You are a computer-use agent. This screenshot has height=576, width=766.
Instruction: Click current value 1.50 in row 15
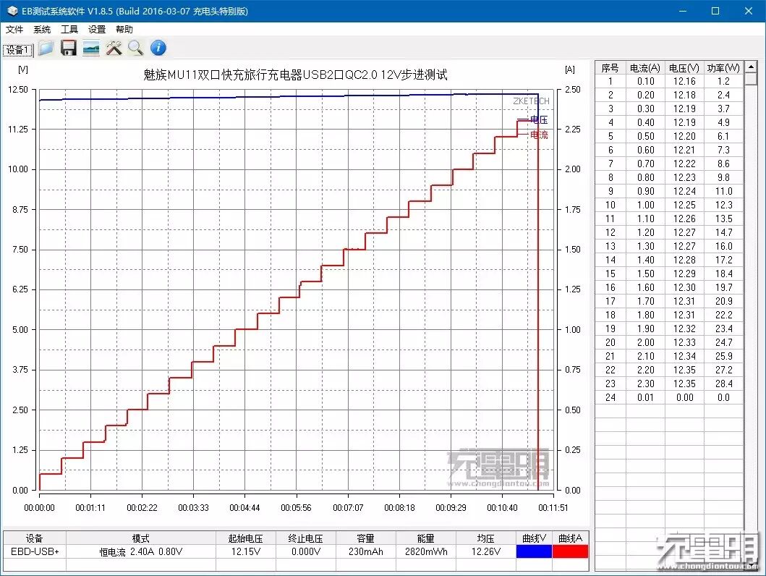(645, 274)
